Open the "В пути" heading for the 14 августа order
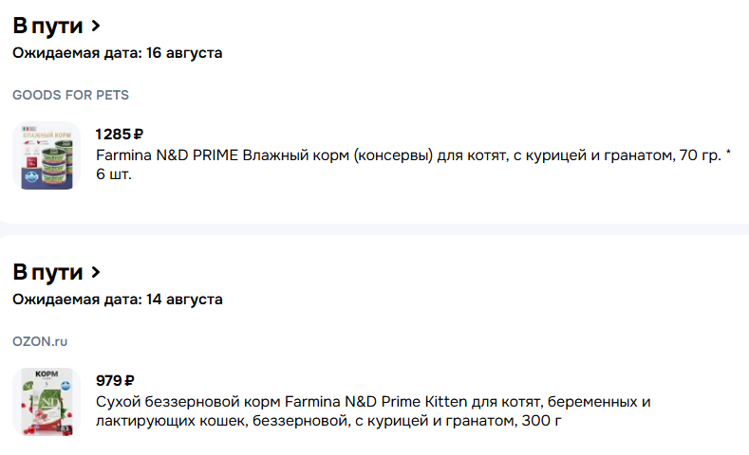 [47, 272]
